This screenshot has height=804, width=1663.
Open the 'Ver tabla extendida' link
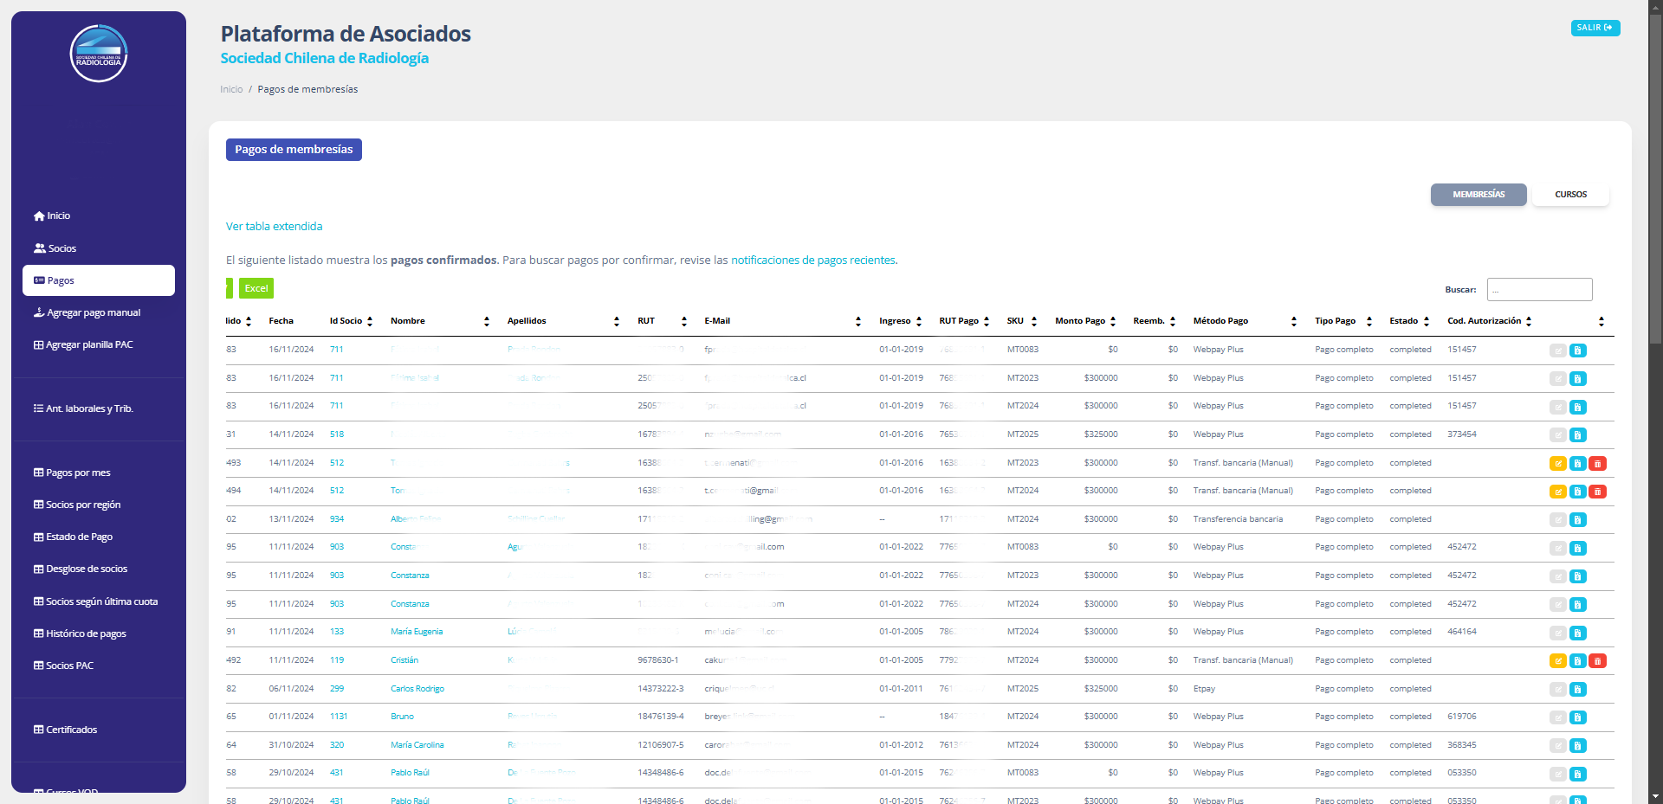tap(274, 227)
